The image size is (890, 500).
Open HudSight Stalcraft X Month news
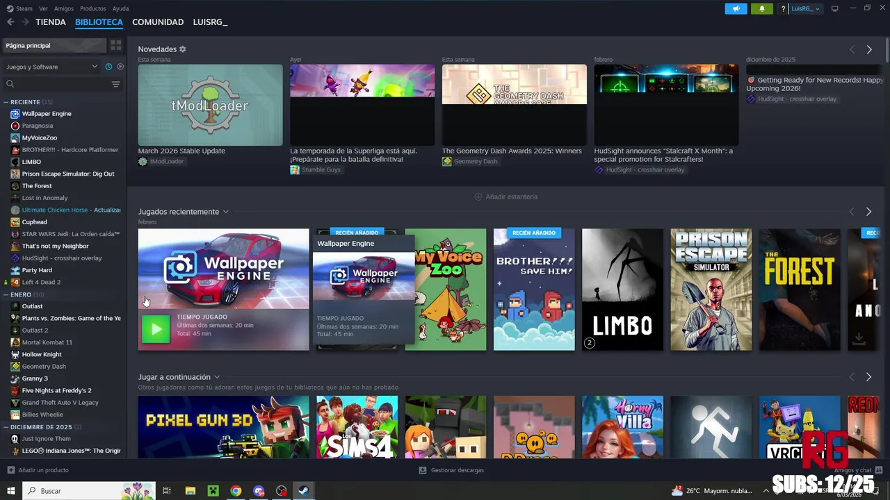(x=666, y=105)
